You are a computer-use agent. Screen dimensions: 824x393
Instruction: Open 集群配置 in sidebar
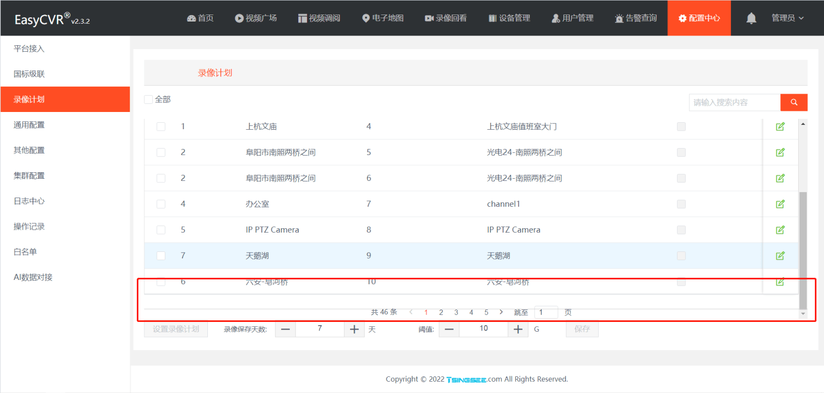[x=65, y=175]
